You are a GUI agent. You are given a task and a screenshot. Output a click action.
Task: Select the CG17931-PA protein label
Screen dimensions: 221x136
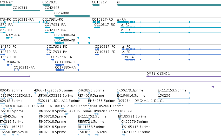click(57, 52)
